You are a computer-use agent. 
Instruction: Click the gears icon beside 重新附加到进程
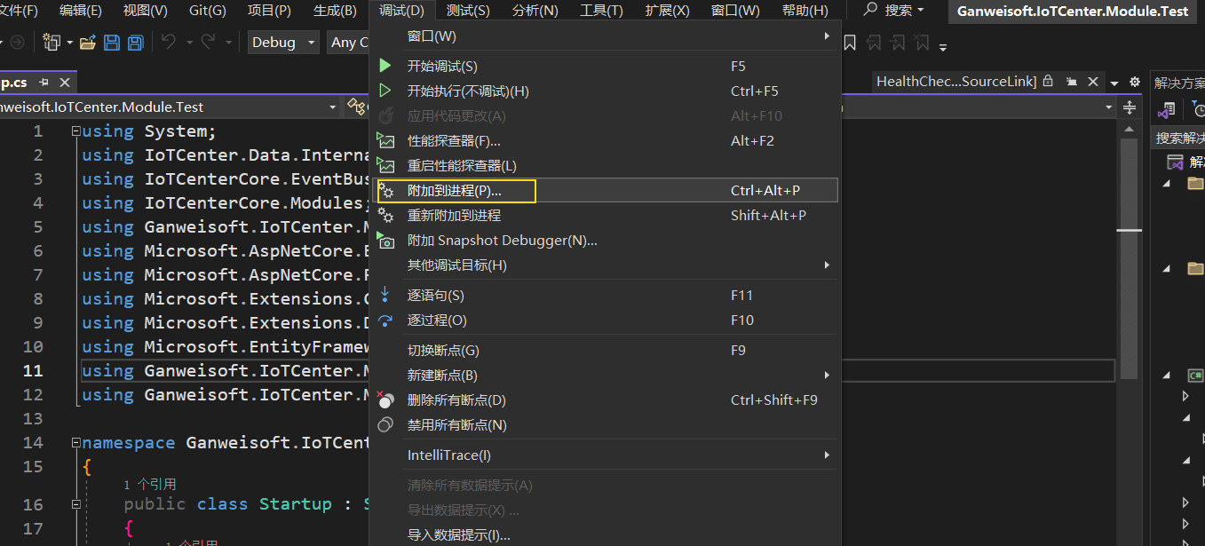click(x=385, y=216)
